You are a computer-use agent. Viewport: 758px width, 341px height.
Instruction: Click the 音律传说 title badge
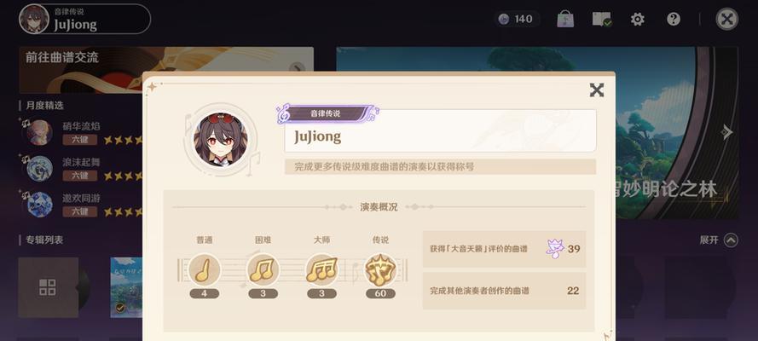(326, 114)
